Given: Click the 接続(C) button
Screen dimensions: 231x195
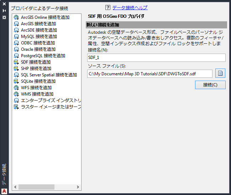Looking at the screenshot, I should (x=210, y=85).
